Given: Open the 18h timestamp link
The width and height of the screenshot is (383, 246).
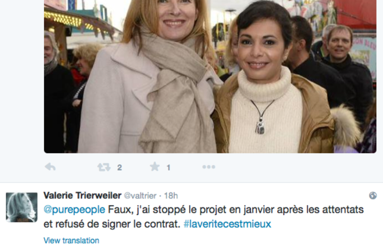Looking at the screenshot, I should [x=171, y=195].
